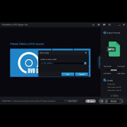The image size is (127, 127).
Task: Click the 'Low Speed' slider label
Action: pos(107,73)
